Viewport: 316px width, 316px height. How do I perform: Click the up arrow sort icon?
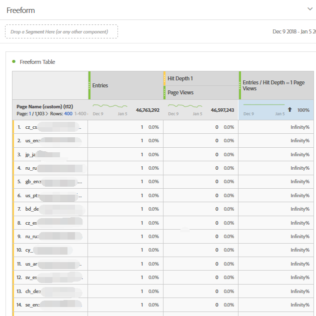(x=289, y=109)
